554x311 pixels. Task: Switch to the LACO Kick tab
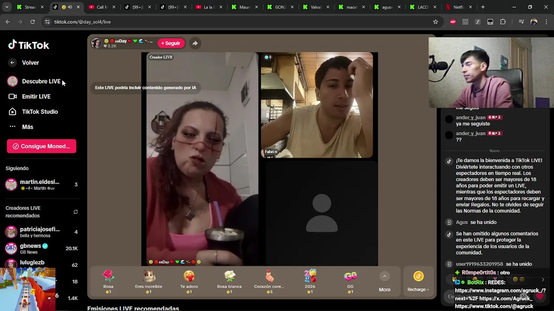click(x=423, y=7)
